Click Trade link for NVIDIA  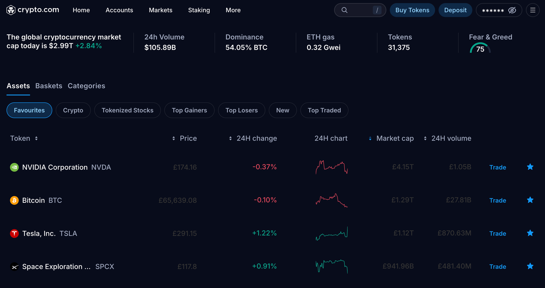point(498,167)
